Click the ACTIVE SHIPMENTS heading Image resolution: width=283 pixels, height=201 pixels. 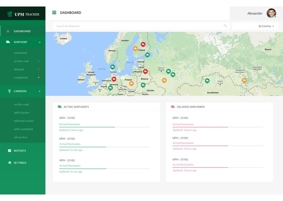[76, 107]
